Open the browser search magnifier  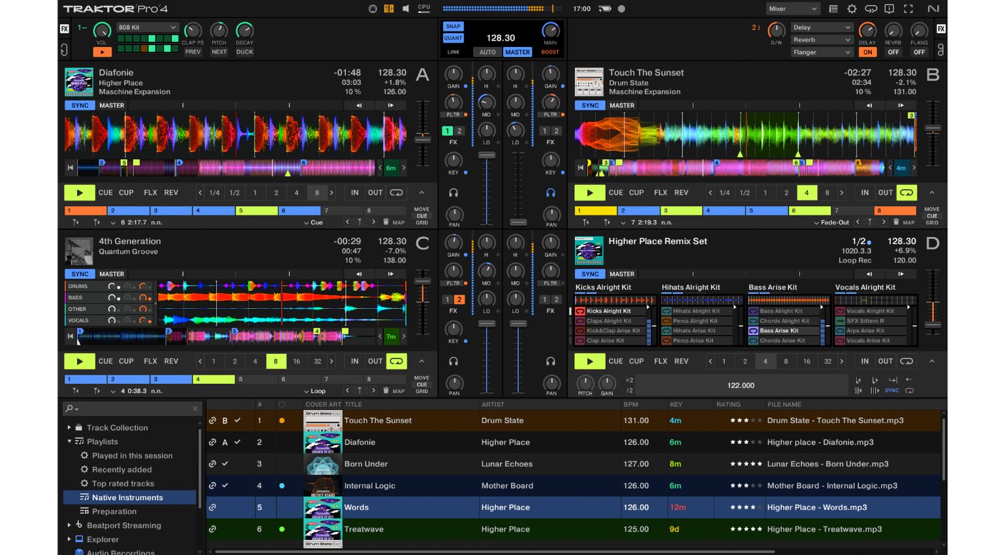point(69,408)
